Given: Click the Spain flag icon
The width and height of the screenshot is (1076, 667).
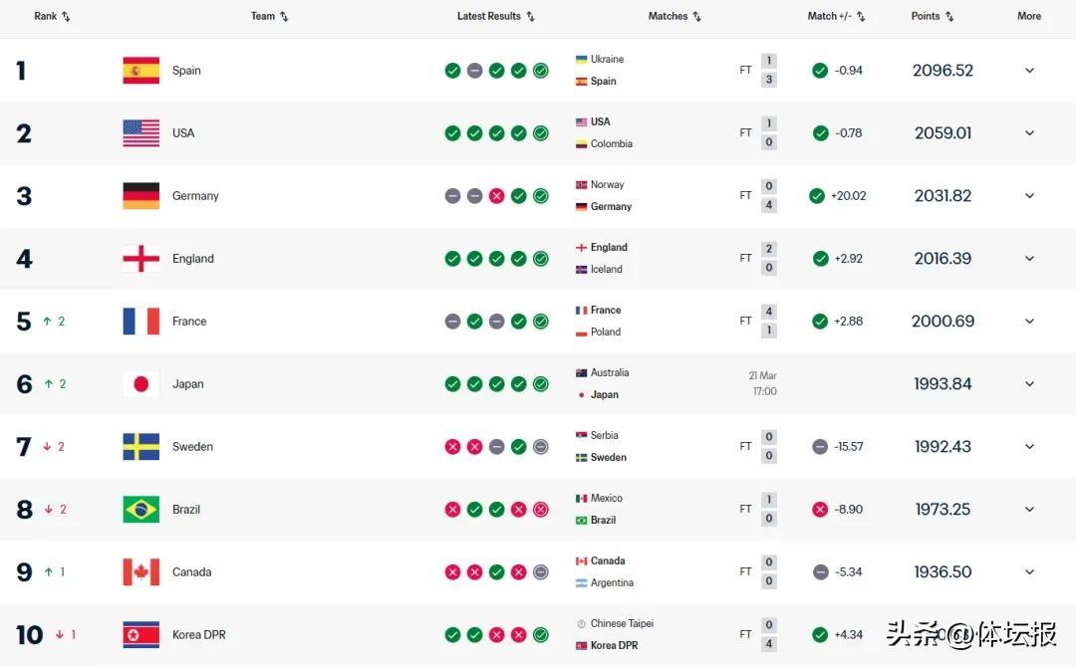Looking at the screenshot, I should pyautogui.click(x=140, y=71).
